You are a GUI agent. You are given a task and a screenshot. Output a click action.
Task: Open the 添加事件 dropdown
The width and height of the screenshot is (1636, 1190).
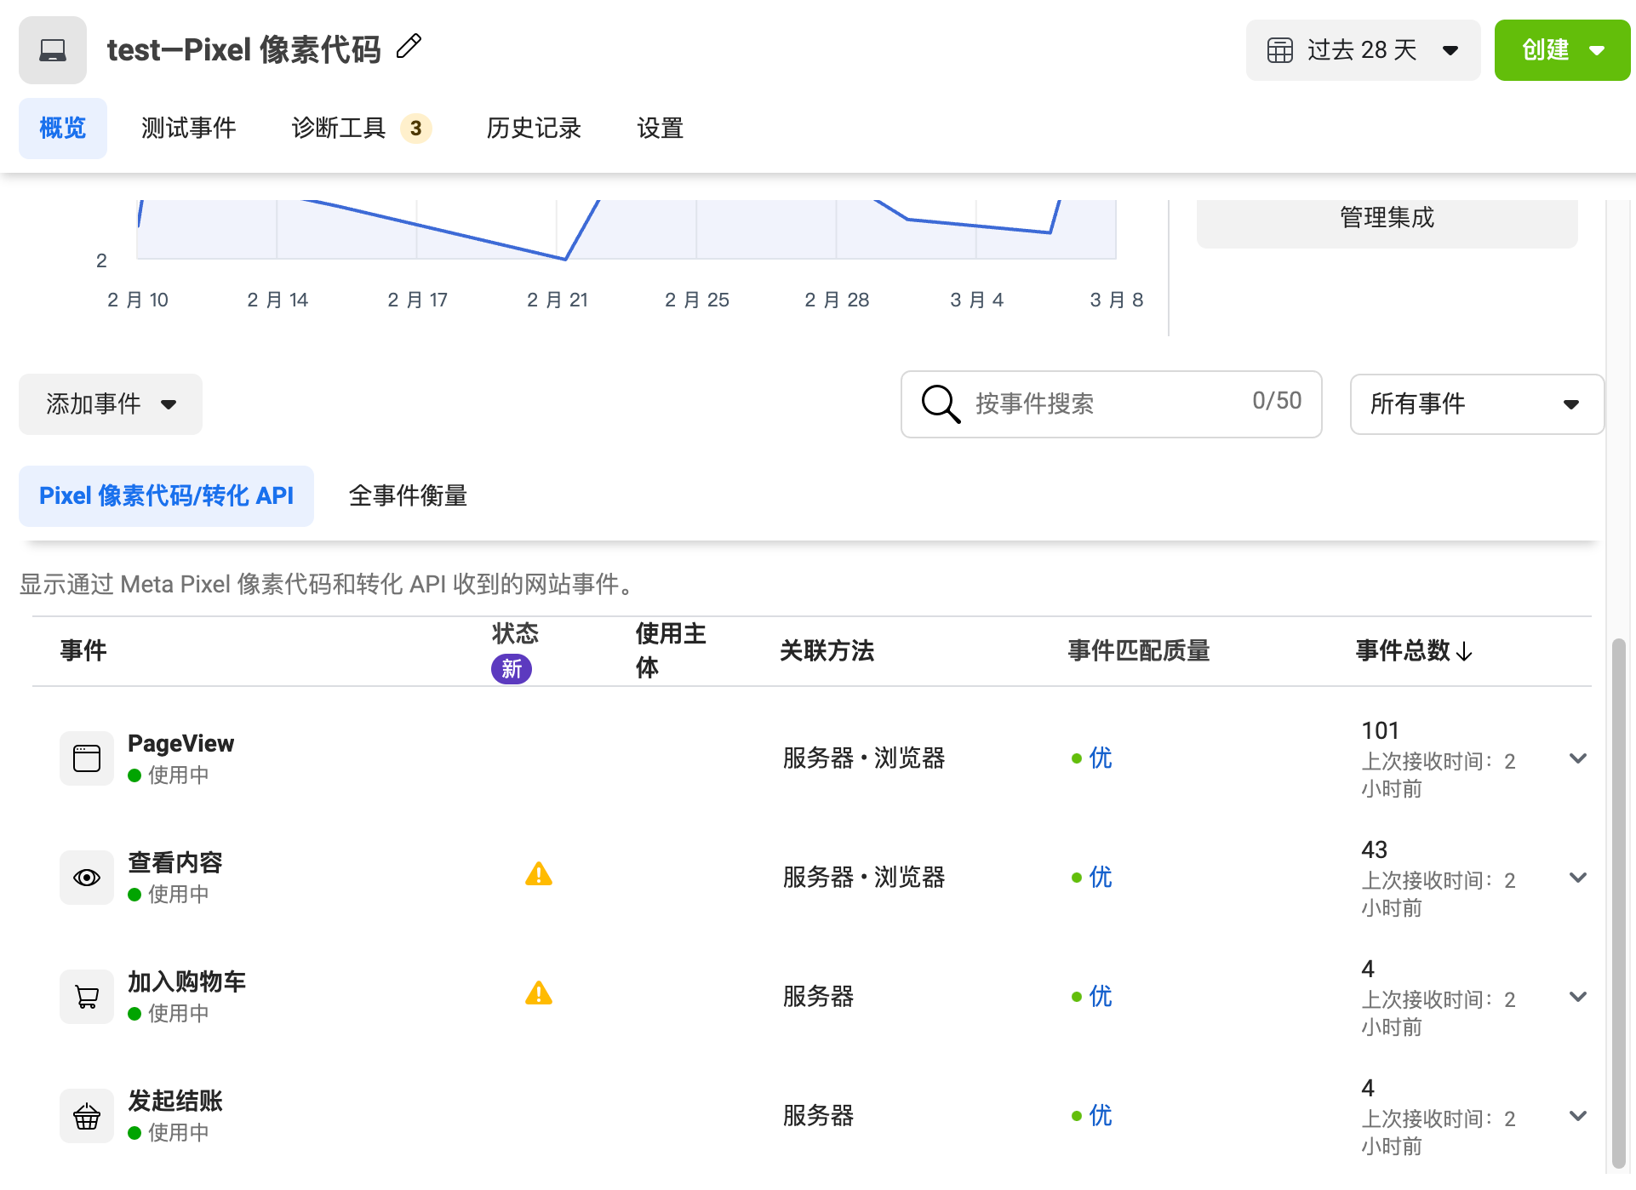[111, 404]
